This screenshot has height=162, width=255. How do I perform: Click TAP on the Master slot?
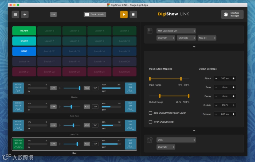pos(95,88)
